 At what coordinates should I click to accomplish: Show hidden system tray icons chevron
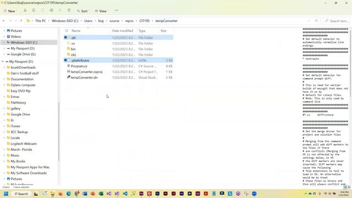click(x=306, y=194)
